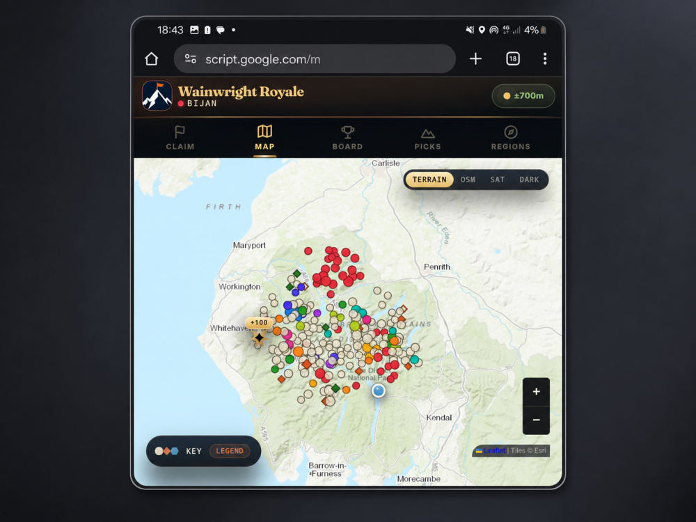
Task: Tap the Maryport label on map
Action: tap(249, 245)
